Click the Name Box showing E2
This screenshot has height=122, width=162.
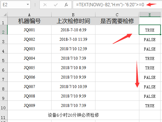(16, 5)
